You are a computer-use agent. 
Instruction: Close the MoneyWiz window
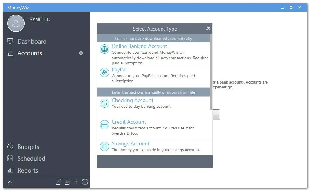click(300, 7)
